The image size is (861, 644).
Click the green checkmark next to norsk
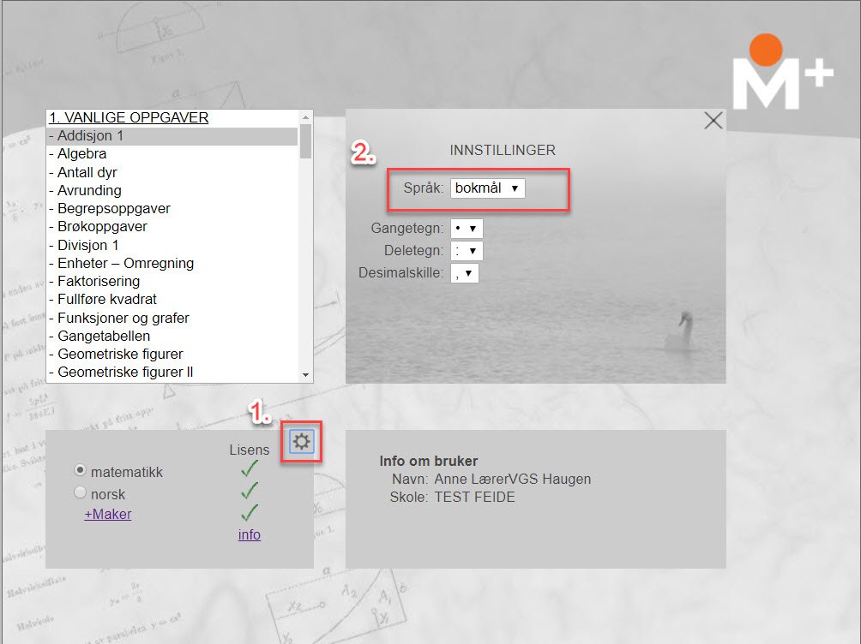tap(250, 491)
